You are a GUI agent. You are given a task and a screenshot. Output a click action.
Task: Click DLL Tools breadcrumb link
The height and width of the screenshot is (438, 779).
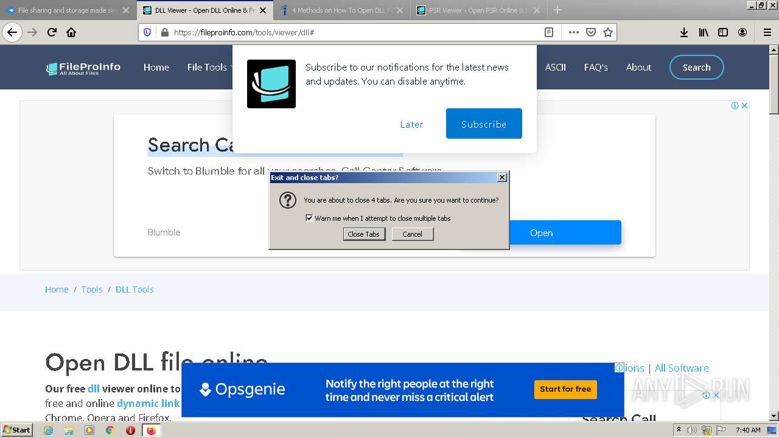134,290
